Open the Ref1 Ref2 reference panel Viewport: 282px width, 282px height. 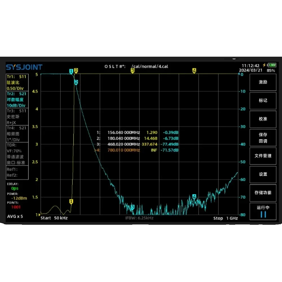(x=17, y=172)
